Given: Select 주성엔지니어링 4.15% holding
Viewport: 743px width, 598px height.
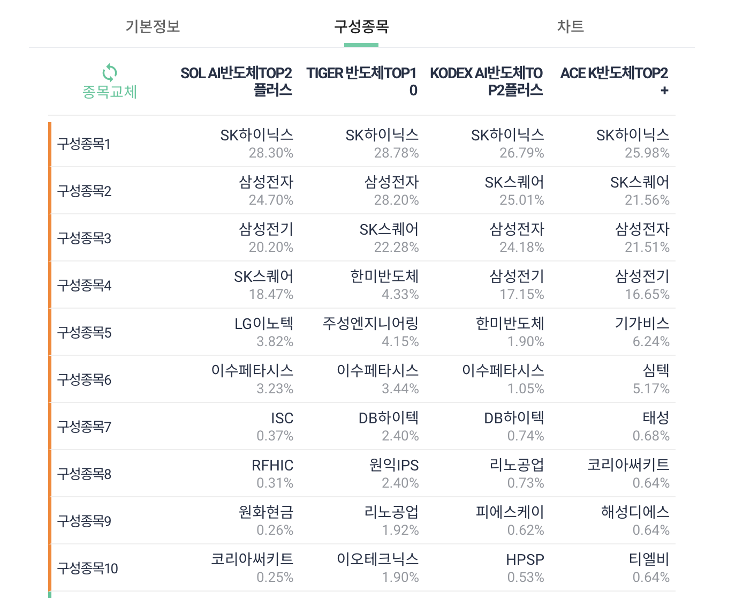Looking at the screenshot, I should click(370, 332).
